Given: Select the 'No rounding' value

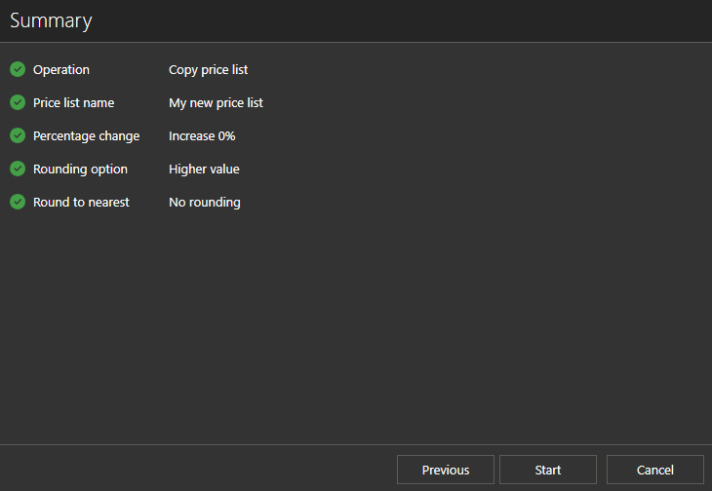Looking at the screenshot, I should [205, 203].
